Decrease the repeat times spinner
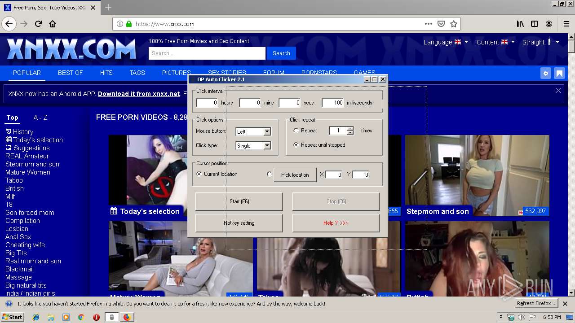The height and width of the screenshot is (323, 575). coord(350,133)
